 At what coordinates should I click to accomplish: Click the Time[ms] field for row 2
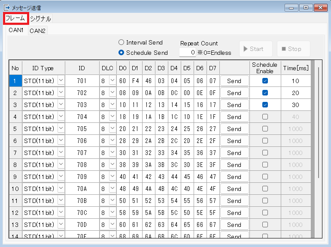(296, 92)
